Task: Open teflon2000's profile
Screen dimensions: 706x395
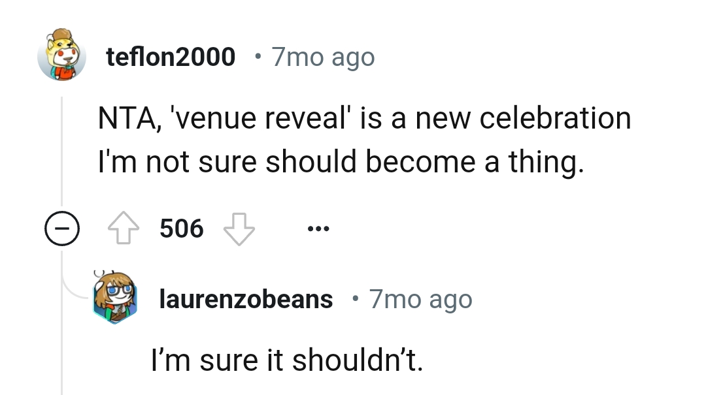Action: (170, 57)
